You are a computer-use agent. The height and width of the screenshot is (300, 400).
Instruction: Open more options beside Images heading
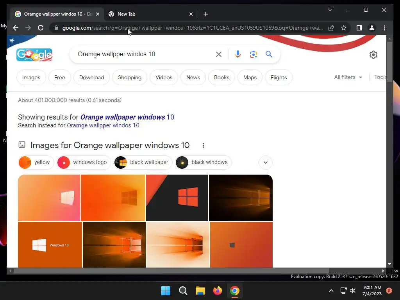tap(203, 145)
